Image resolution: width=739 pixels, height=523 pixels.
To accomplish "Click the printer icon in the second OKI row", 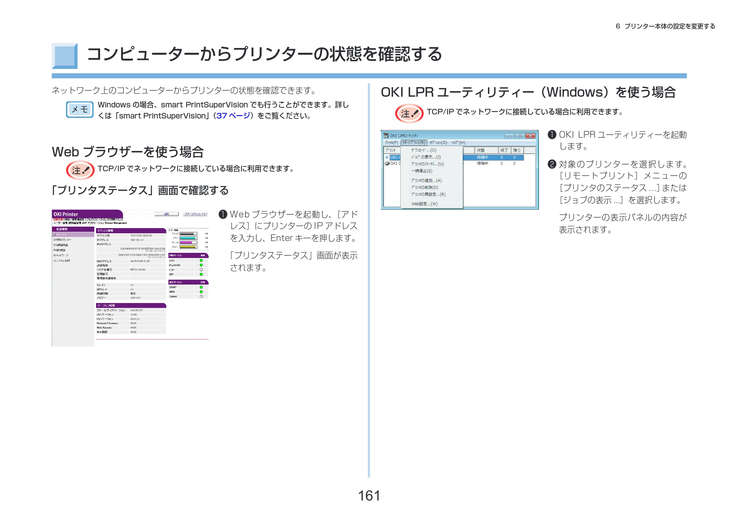I will 387,163.
